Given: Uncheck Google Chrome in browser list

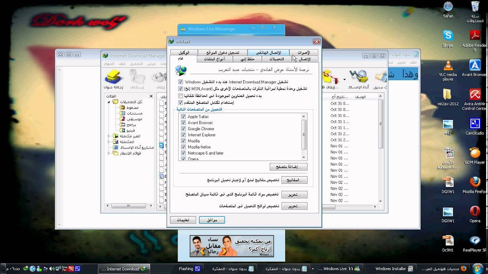Looking at the screenshot, I should point(183,129).
